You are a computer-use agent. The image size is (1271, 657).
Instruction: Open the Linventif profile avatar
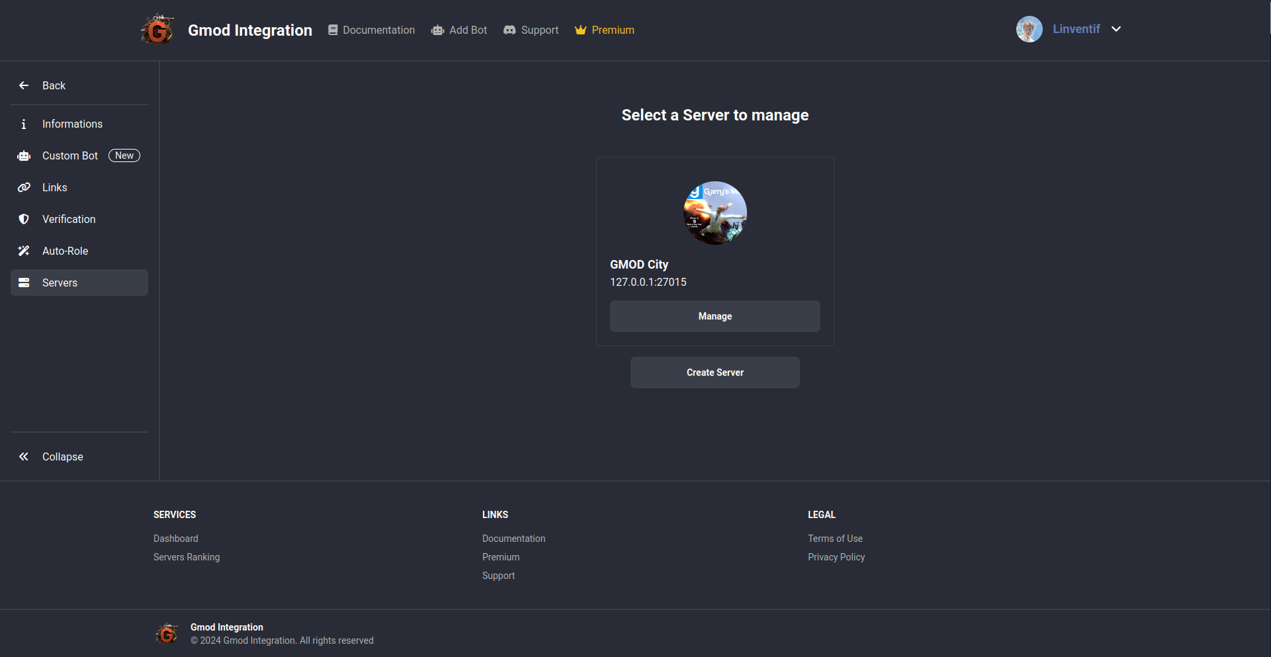(x=1029, y=29)
